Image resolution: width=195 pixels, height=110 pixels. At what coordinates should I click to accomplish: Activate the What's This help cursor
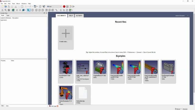(x=44, y=6)
